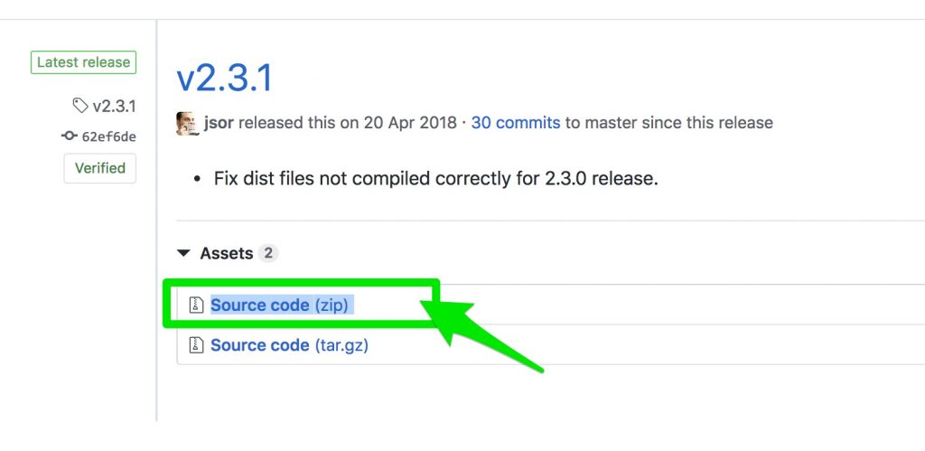Click the jsor avatar image
The height and width of the screenshot is (451, 925).
[187, 123]
